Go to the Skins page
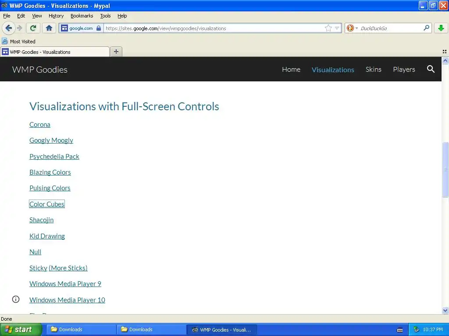This screenshot has height=336, width=449. (373, 70)
